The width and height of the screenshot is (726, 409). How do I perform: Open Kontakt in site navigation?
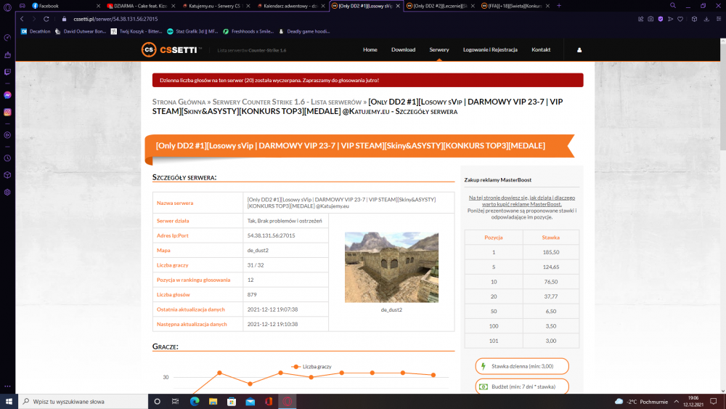[541, 49]
